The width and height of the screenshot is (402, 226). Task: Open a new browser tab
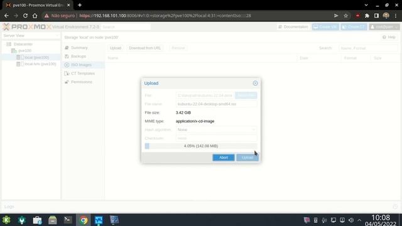tap(80, 5)
